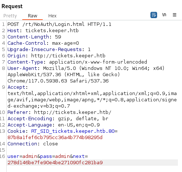Click the Accept-Encoding header line

coord(58,118)
